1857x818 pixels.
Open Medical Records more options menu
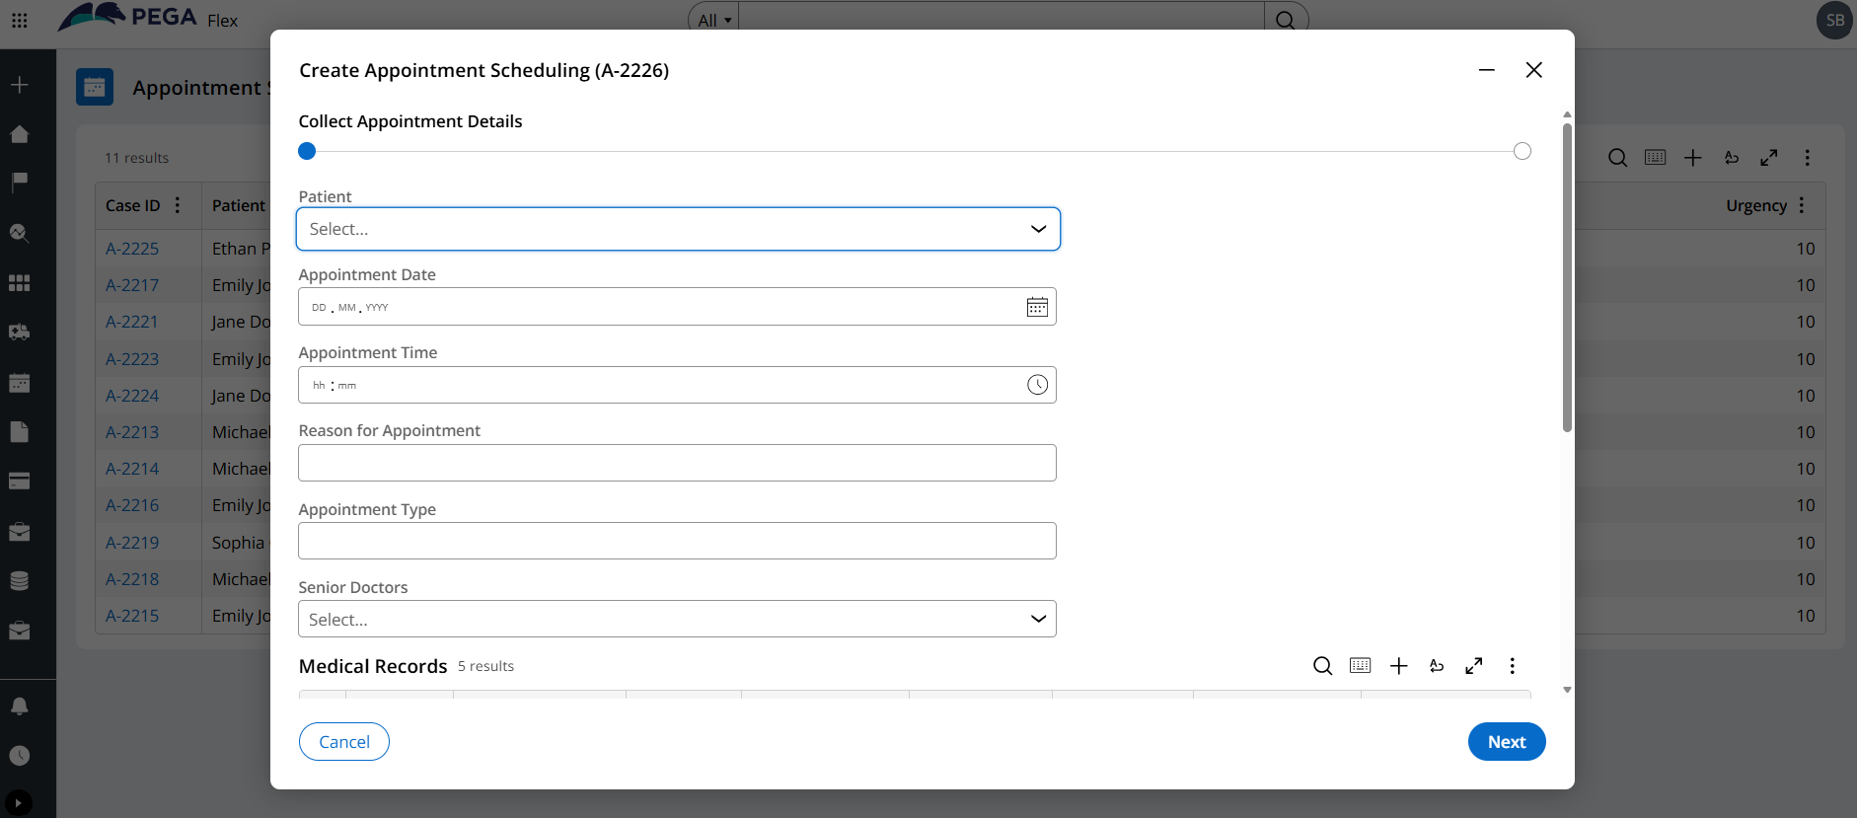[1512, 666]
